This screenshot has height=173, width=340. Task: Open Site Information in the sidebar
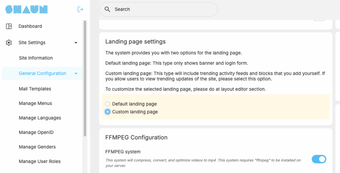point(36,58)
